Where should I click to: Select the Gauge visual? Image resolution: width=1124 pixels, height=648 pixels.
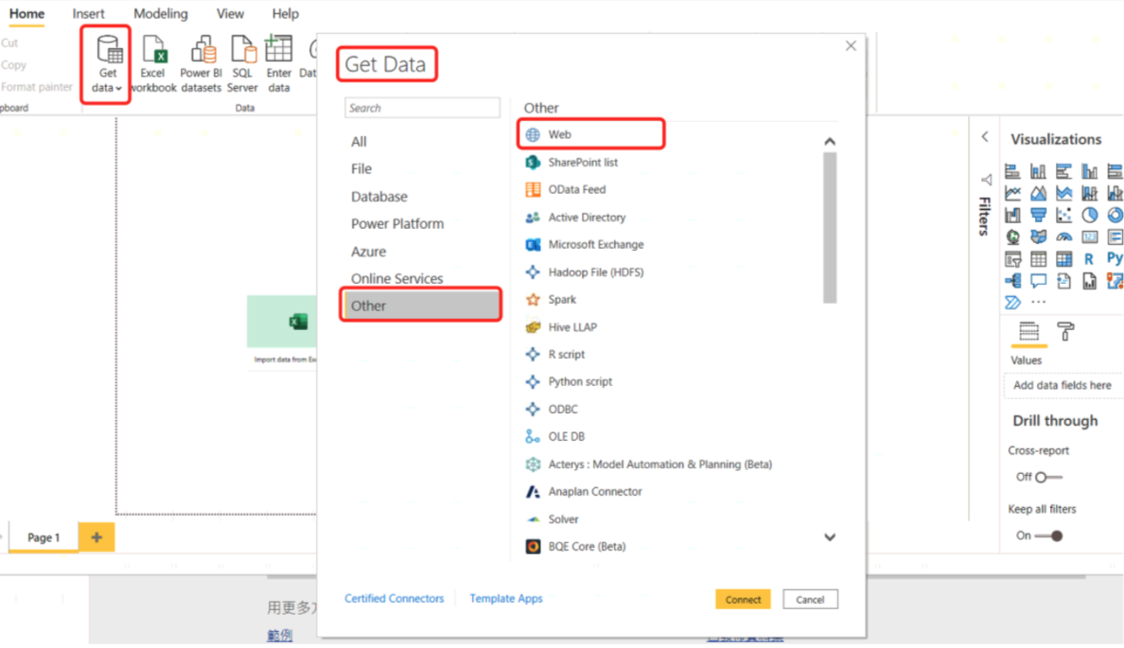point(1063,237)
